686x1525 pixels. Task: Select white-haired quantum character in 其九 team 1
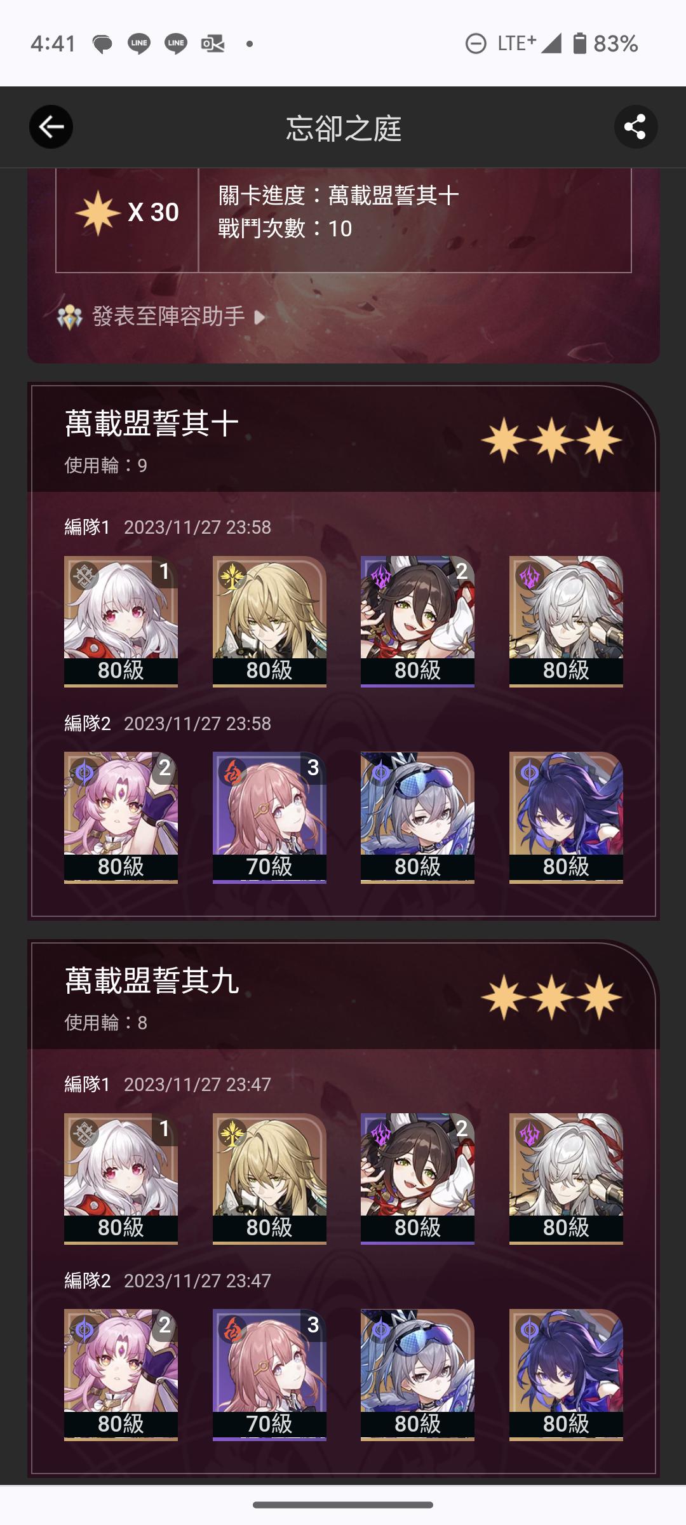[x=566, y=1179]
